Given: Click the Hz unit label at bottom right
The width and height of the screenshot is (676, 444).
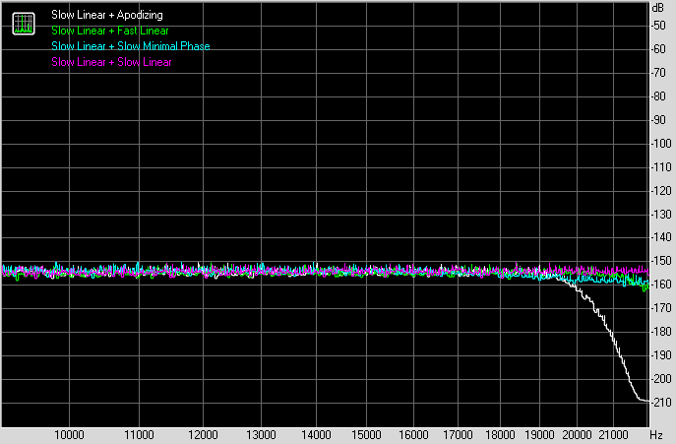Looking at the screenshot, I should pos(660,434).
